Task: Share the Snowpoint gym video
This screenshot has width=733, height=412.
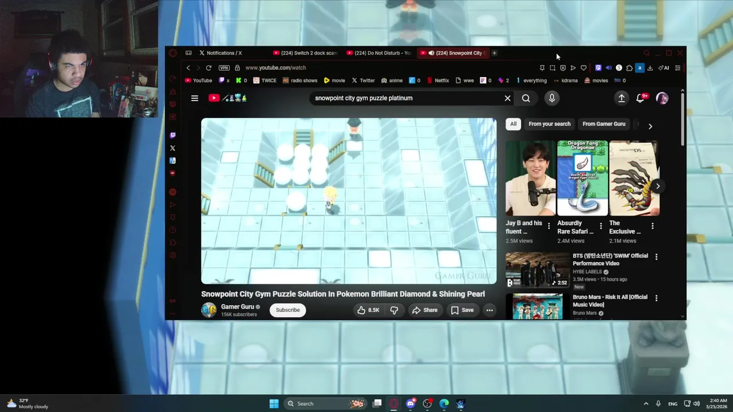Action: pyautogui.click(x=424, y=310)
